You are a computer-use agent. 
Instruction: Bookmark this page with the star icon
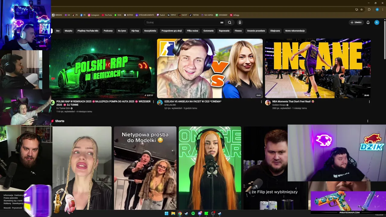point(362,9)
